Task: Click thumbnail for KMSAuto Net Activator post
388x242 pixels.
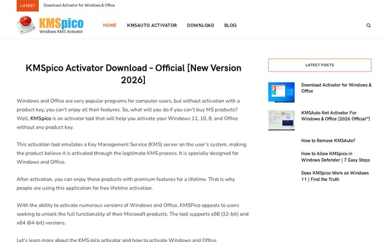Action: point(281,120)
